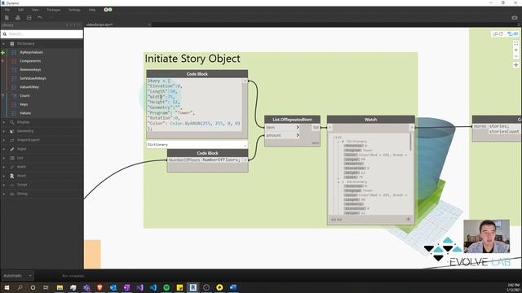Screen dimensions: 522x293
Task: Click the Zoom to fit canvas icon
Action: (x=516, y=43)
